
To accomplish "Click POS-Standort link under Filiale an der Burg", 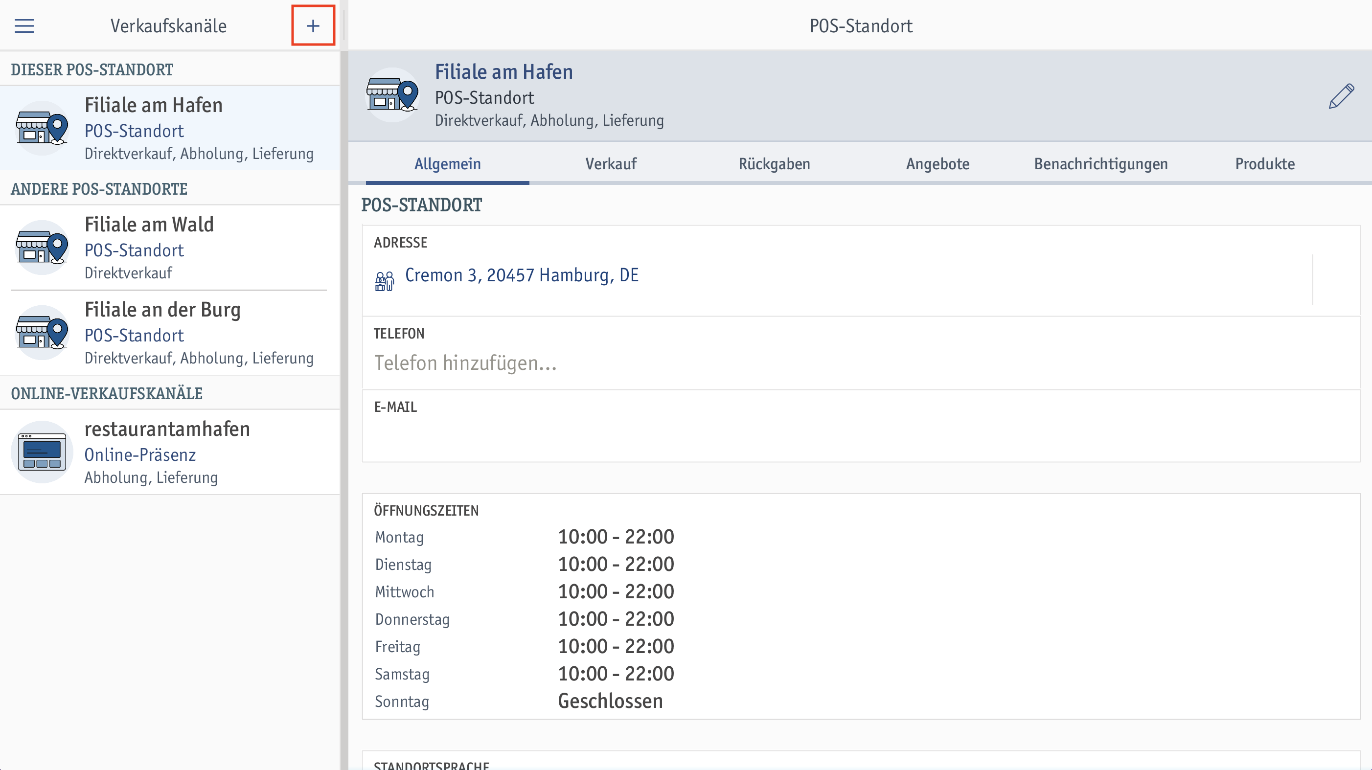I will tap(134, 336).
